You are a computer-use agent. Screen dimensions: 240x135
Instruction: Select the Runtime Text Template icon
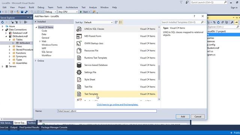tap(79, 58)
